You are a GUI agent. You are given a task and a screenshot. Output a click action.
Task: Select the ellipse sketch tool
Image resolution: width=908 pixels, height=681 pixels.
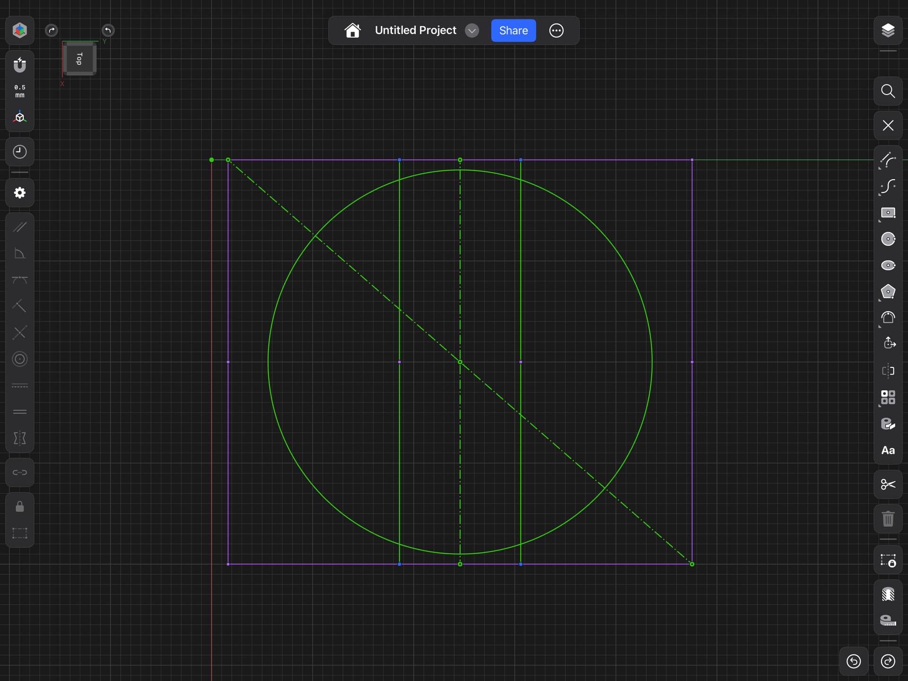(x=888, y=265)
